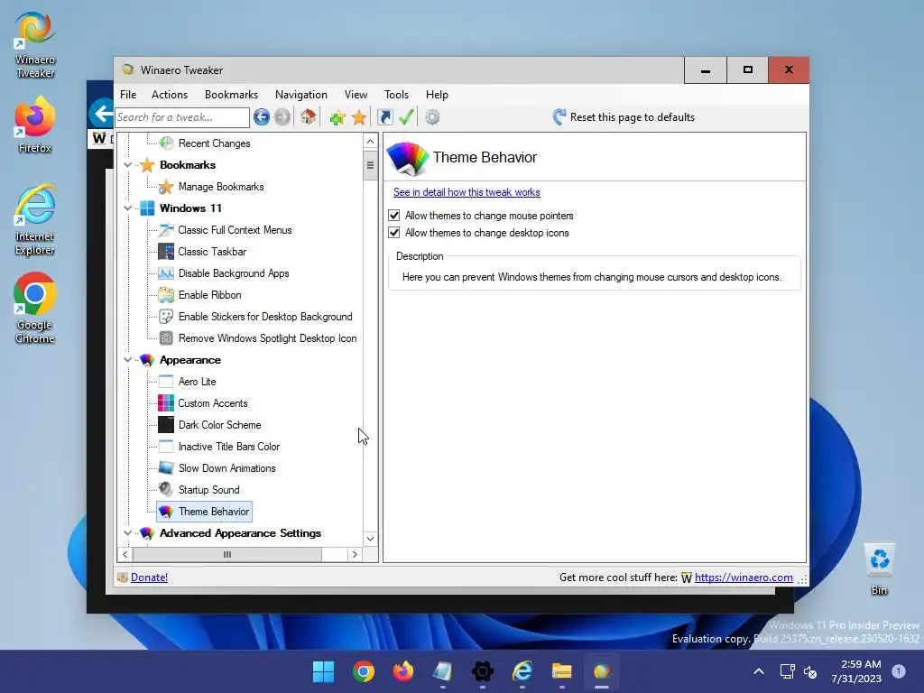Click the Enable Ribbon icon
The image size is (924, 693).
click(x=166, y=295)
